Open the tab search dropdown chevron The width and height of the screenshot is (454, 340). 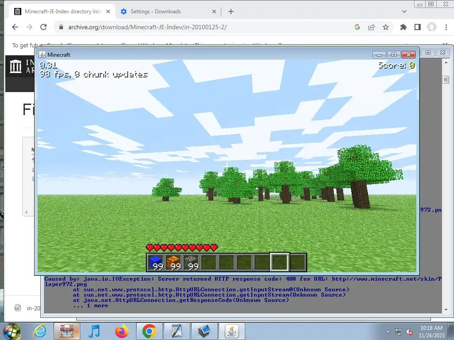tap(404, 12)
